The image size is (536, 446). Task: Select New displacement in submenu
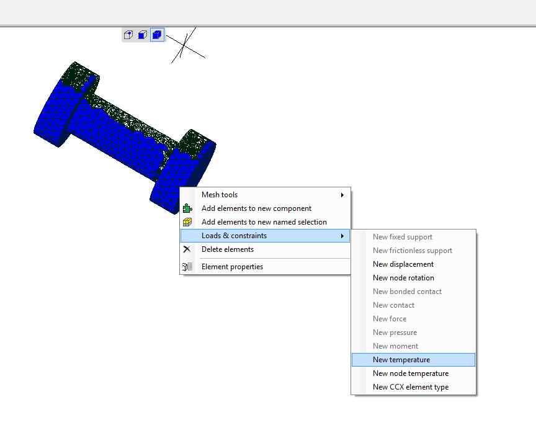click(x=414, y=264)
